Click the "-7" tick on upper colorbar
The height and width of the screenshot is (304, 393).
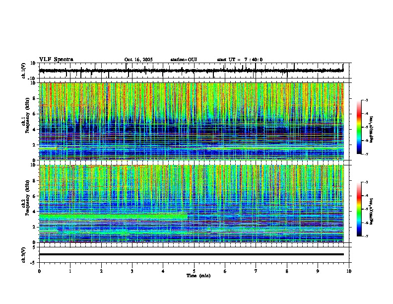click(x=366, y=154)
